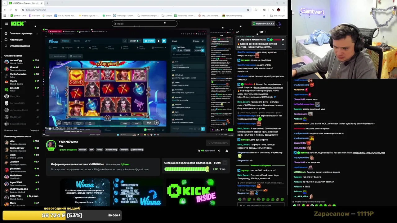Viewport: 397px width, 223px height.
Task: Open a new browser tab
Action: [x=47, y=3]
